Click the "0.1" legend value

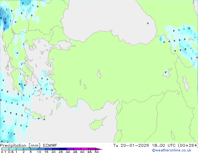[3, 152]
